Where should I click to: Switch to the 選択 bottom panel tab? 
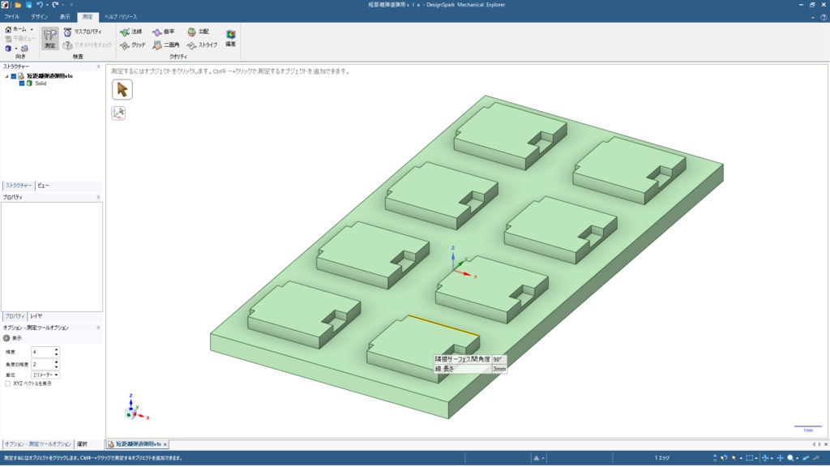tap(82, 444)
